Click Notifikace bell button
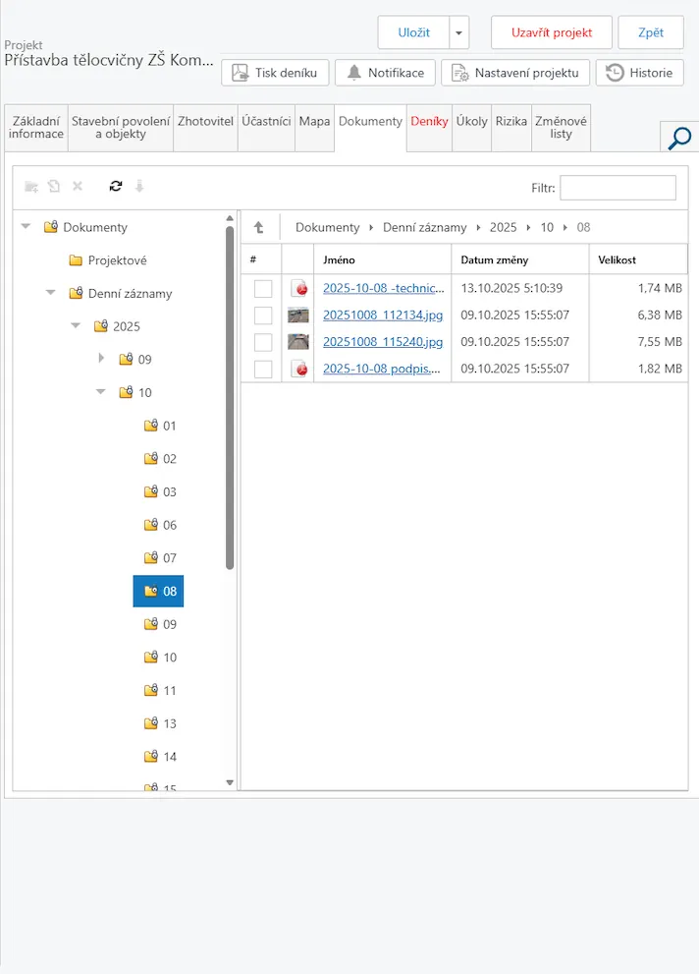The image size is (699, 974). coord(385,73)
